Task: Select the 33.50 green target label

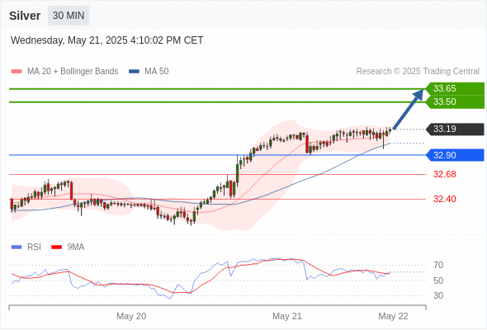Action: tap(455, 101)
